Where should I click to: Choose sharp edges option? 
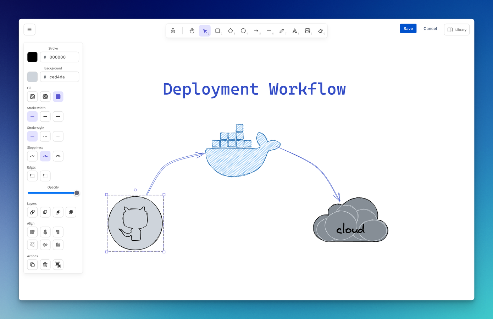click(32, 176)
